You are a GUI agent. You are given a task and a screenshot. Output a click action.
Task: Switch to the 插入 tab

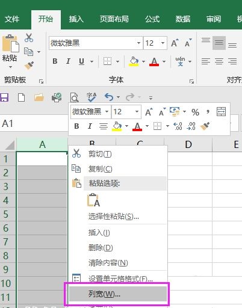(76, 19)
